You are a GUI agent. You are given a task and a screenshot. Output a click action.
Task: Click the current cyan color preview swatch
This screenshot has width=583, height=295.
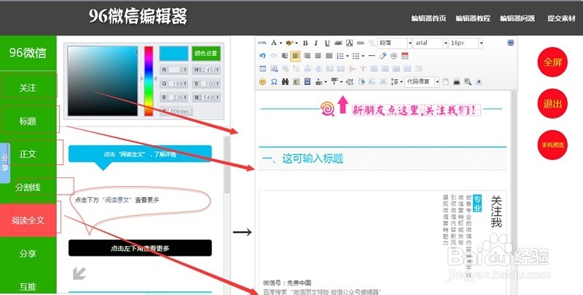click(x=173, y=53)
